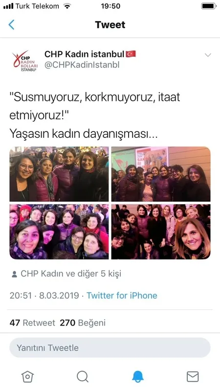Image resolution: width=220 pixels, height=391 pixels.
Task: Expand the tweet options chevron
Action: point(208,55)
